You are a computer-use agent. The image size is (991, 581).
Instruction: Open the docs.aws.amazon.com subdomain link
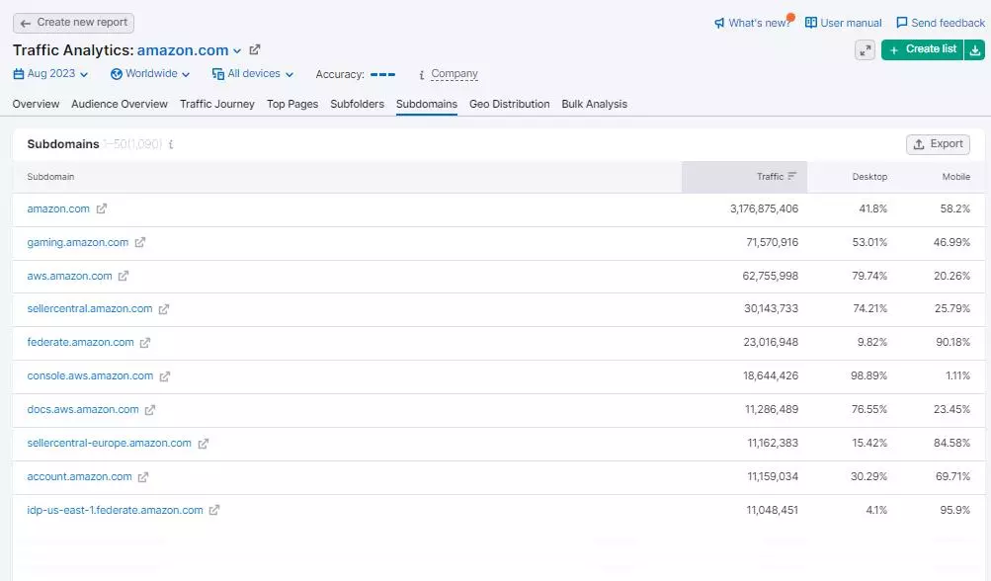pyautogui.click(x=83, y=409)
